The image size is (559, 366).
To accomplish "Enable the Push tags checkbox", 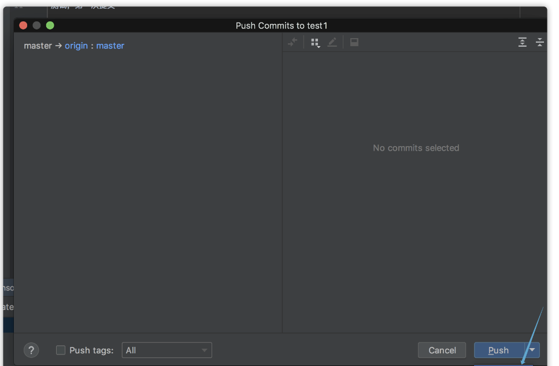I will pyautogui.click(x=61, y=350).
